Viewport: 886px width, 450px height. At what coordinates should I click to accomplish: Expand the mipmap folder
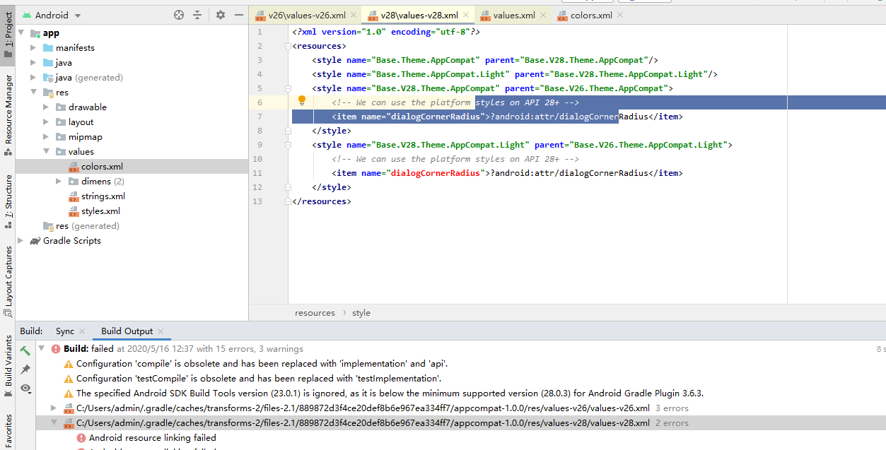(x=46, y=137)
